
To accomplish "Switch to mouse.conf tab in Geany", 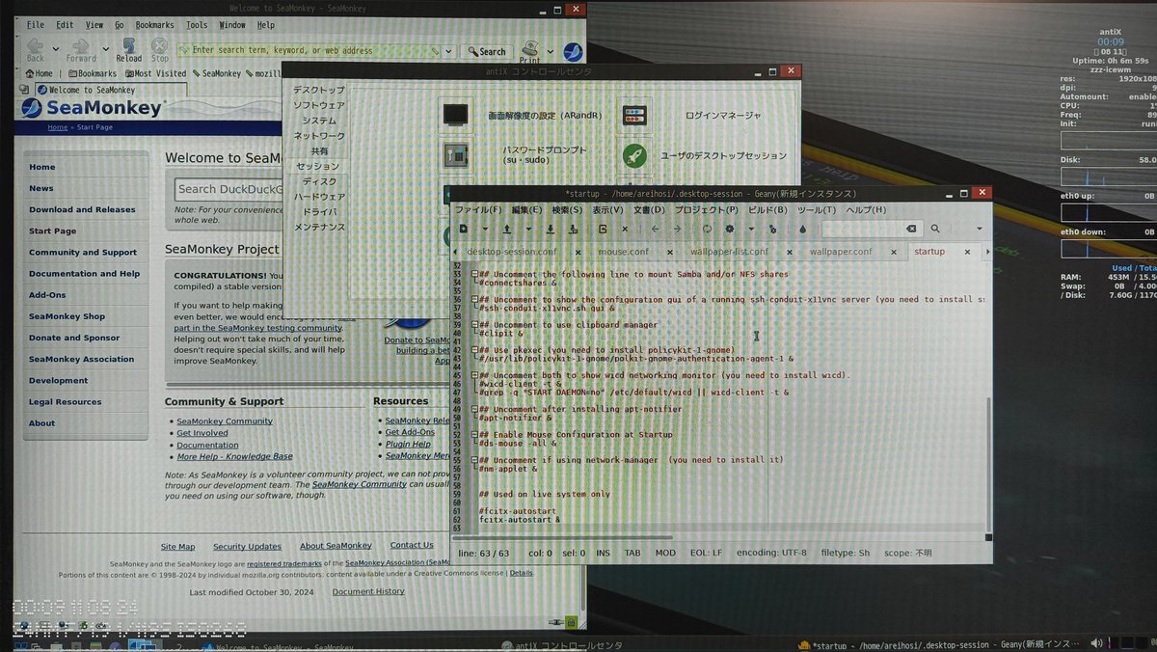I will tap(623, 252).
